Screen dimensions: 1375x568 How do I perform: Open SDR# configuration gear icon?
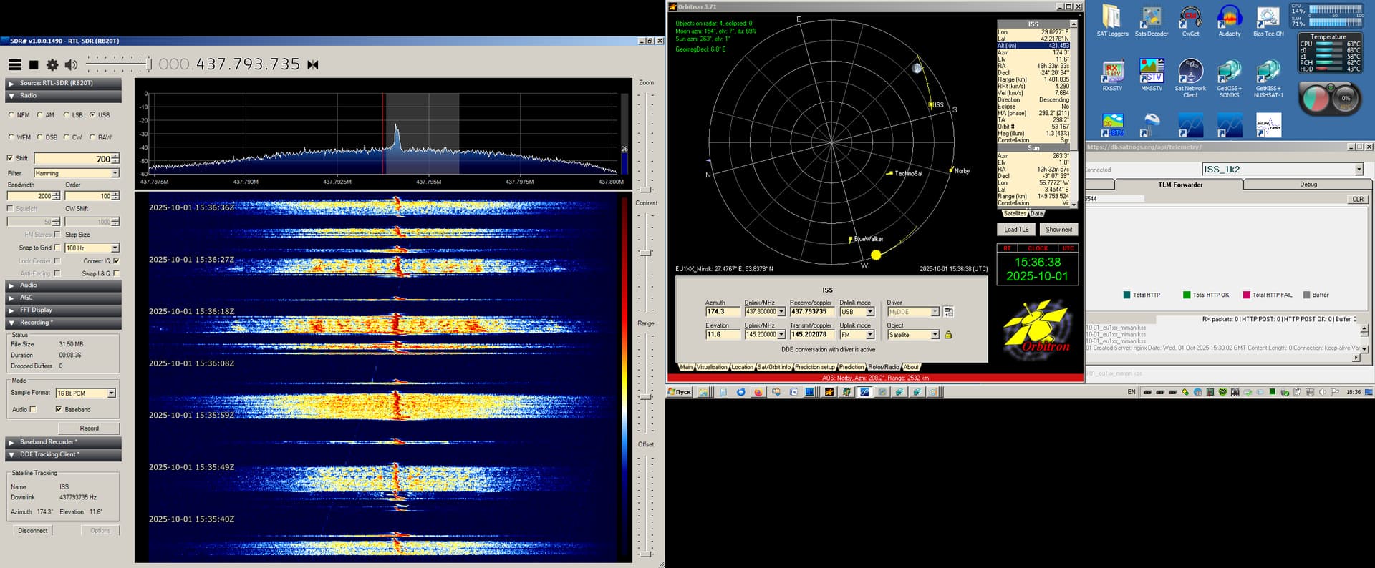coord(52,65)
